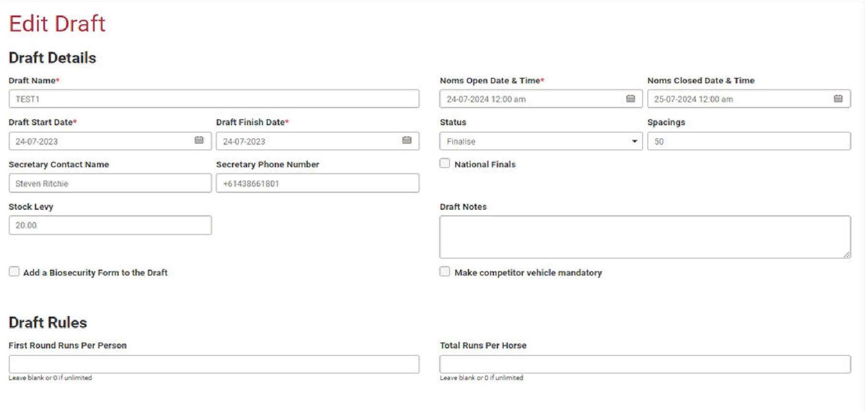This screenshot has height=412, width=865.
Task: Click the Draft Name field
Action: [214, 99]
